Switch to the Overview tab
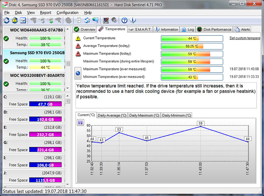This screenshot has width=264, height=196. click(85, 29)
